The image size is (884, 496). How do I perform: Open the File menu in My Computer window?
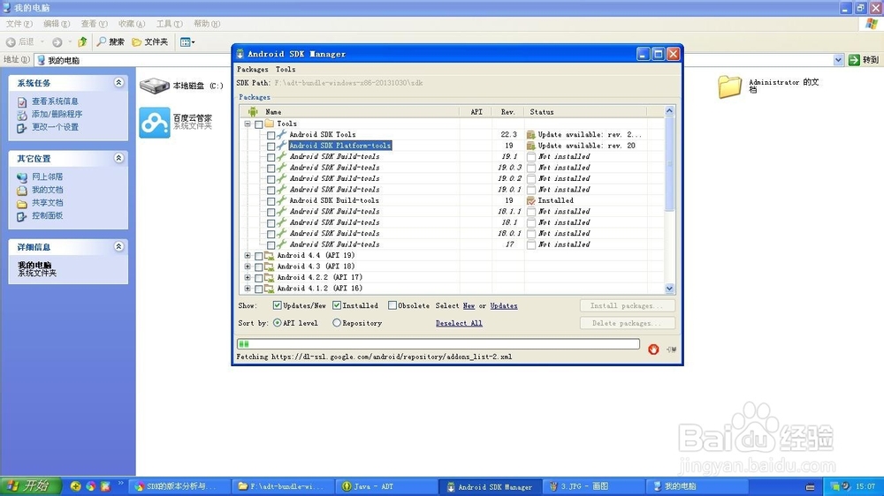(19, 24)
